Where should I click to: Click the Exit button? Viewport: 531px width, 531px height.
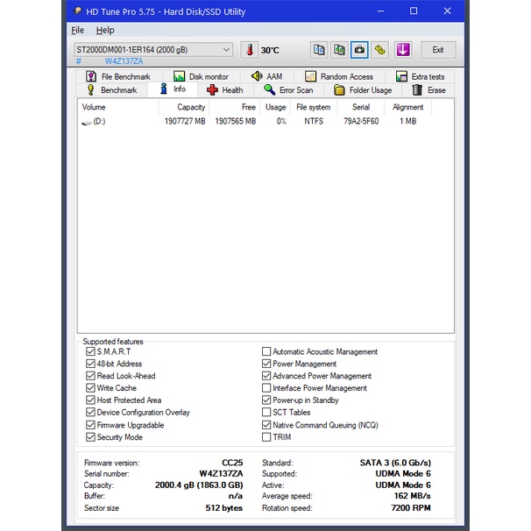click(437, 50)
